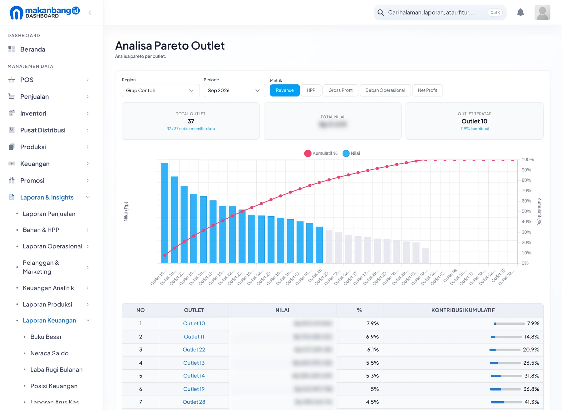Focus the search pages and reports field

(440, 12)
